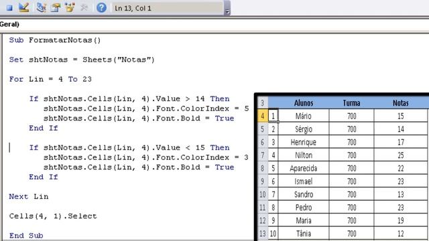429x241 pixels.
Task: Open Project Explorer via toolbar icon
Action: pos(41,7)
